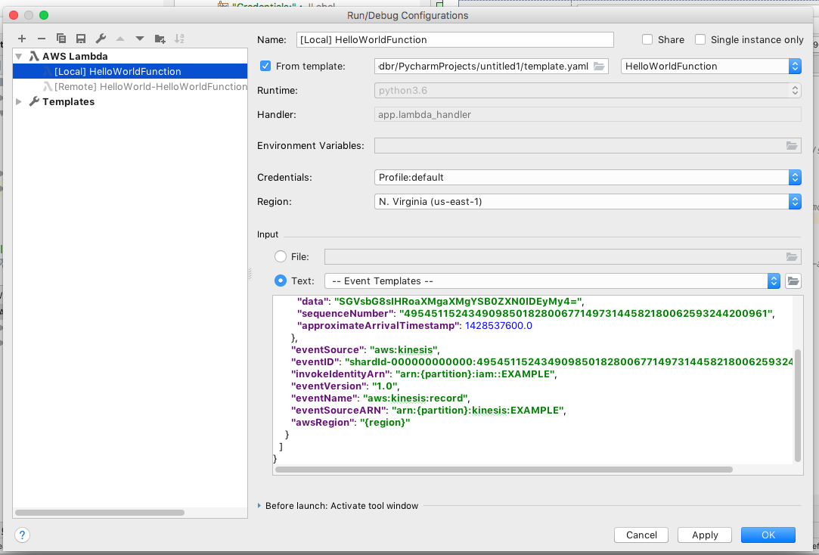Move configuration up with the arrow

click(120, 39)
